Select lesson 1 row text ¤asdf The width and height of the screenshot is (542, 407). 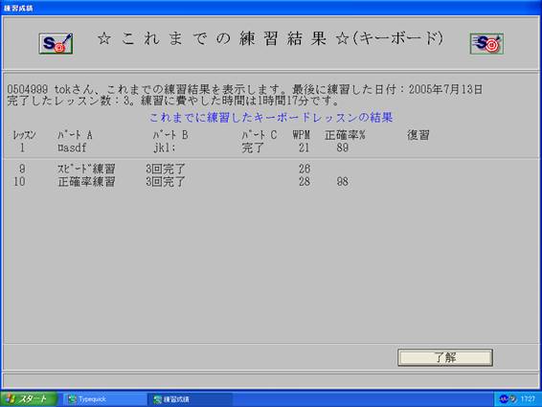point(72,148)
